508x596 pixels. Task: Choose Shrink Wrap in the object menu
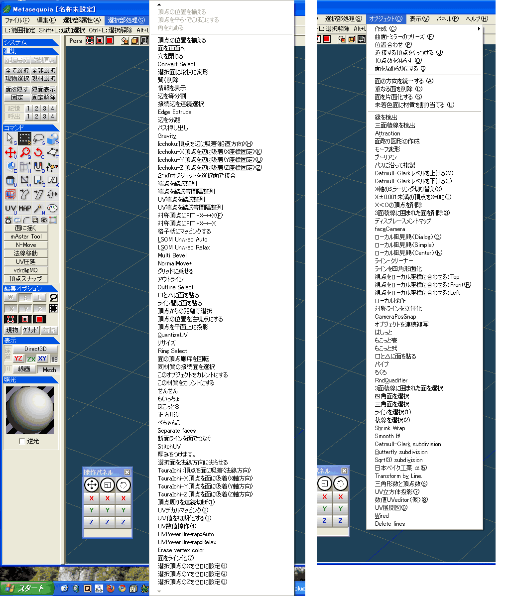pyautogui.click(x=390, y=428)
